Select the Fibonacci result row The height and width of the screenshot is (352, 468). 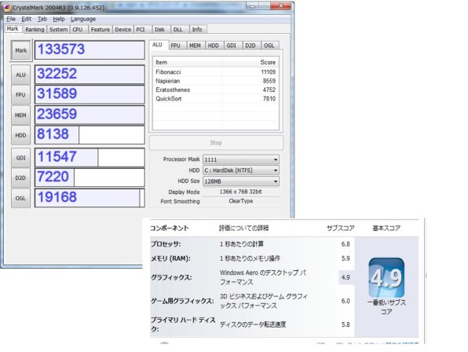tap(216, 72)
